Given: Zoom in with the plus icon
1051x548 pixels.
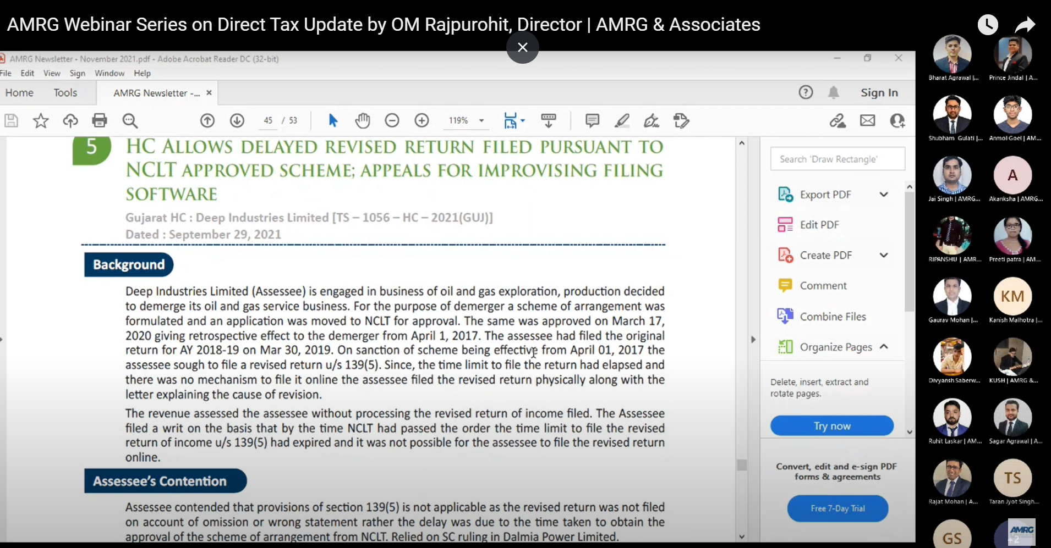Looking at the screenshot, I should pos(422,120).
